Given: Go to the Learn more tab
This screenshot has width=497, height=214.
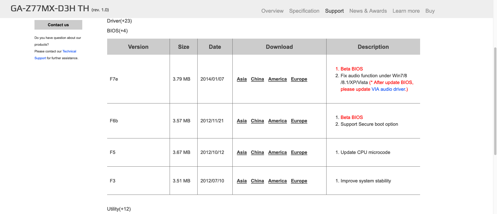Looking at the screenshot, I should (x=406, y=11).
